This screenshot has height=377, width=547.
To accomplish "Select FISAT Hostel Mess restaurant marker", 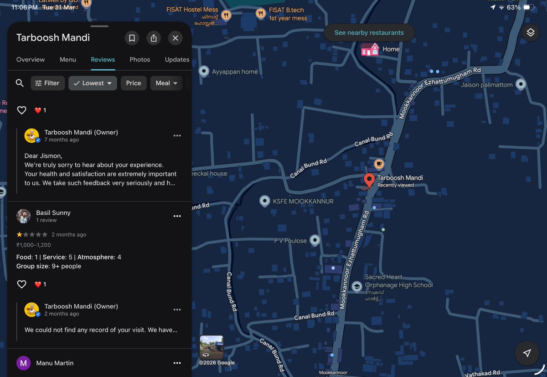I will (226, 15).
